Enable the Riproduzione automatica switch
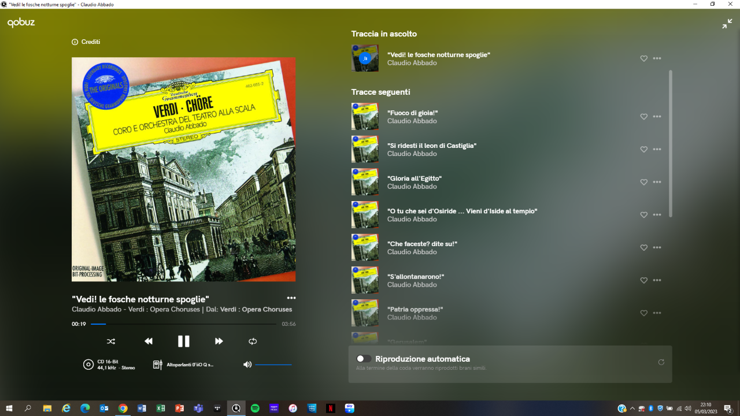Screen dimensions: 740x416 (x=364, y=359)
